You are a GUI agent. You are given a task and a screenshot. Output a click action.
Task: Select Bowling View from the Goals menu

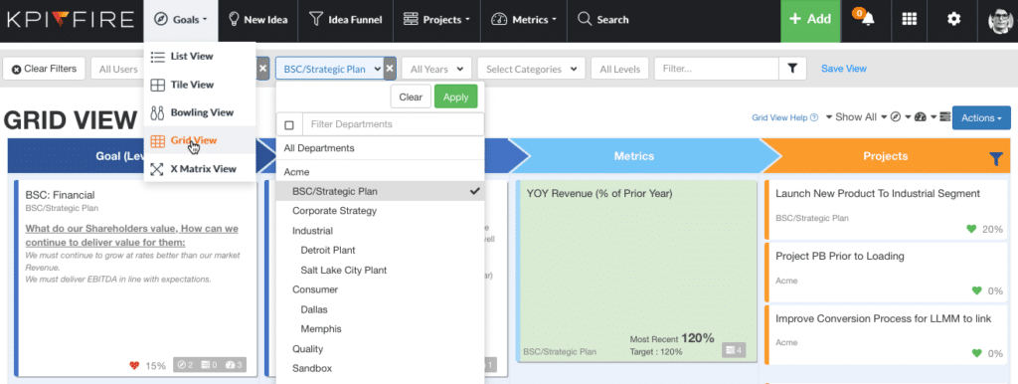[201, 112]
